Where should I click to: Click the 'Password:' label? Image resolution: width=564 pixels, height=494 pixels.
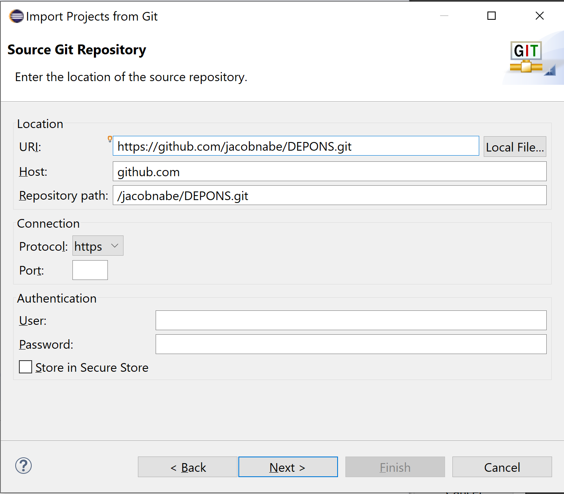[46, 345]
